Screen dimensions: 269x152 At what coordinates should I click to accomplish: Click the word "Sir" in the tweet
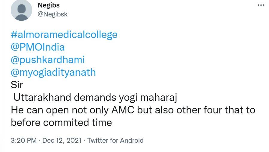(17, 85)
